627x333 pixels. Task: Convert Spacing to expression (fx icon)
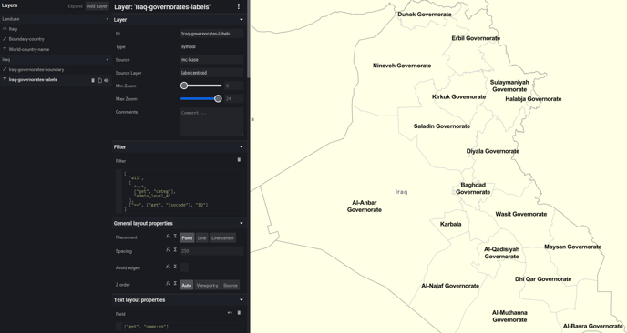click(168, 250)
